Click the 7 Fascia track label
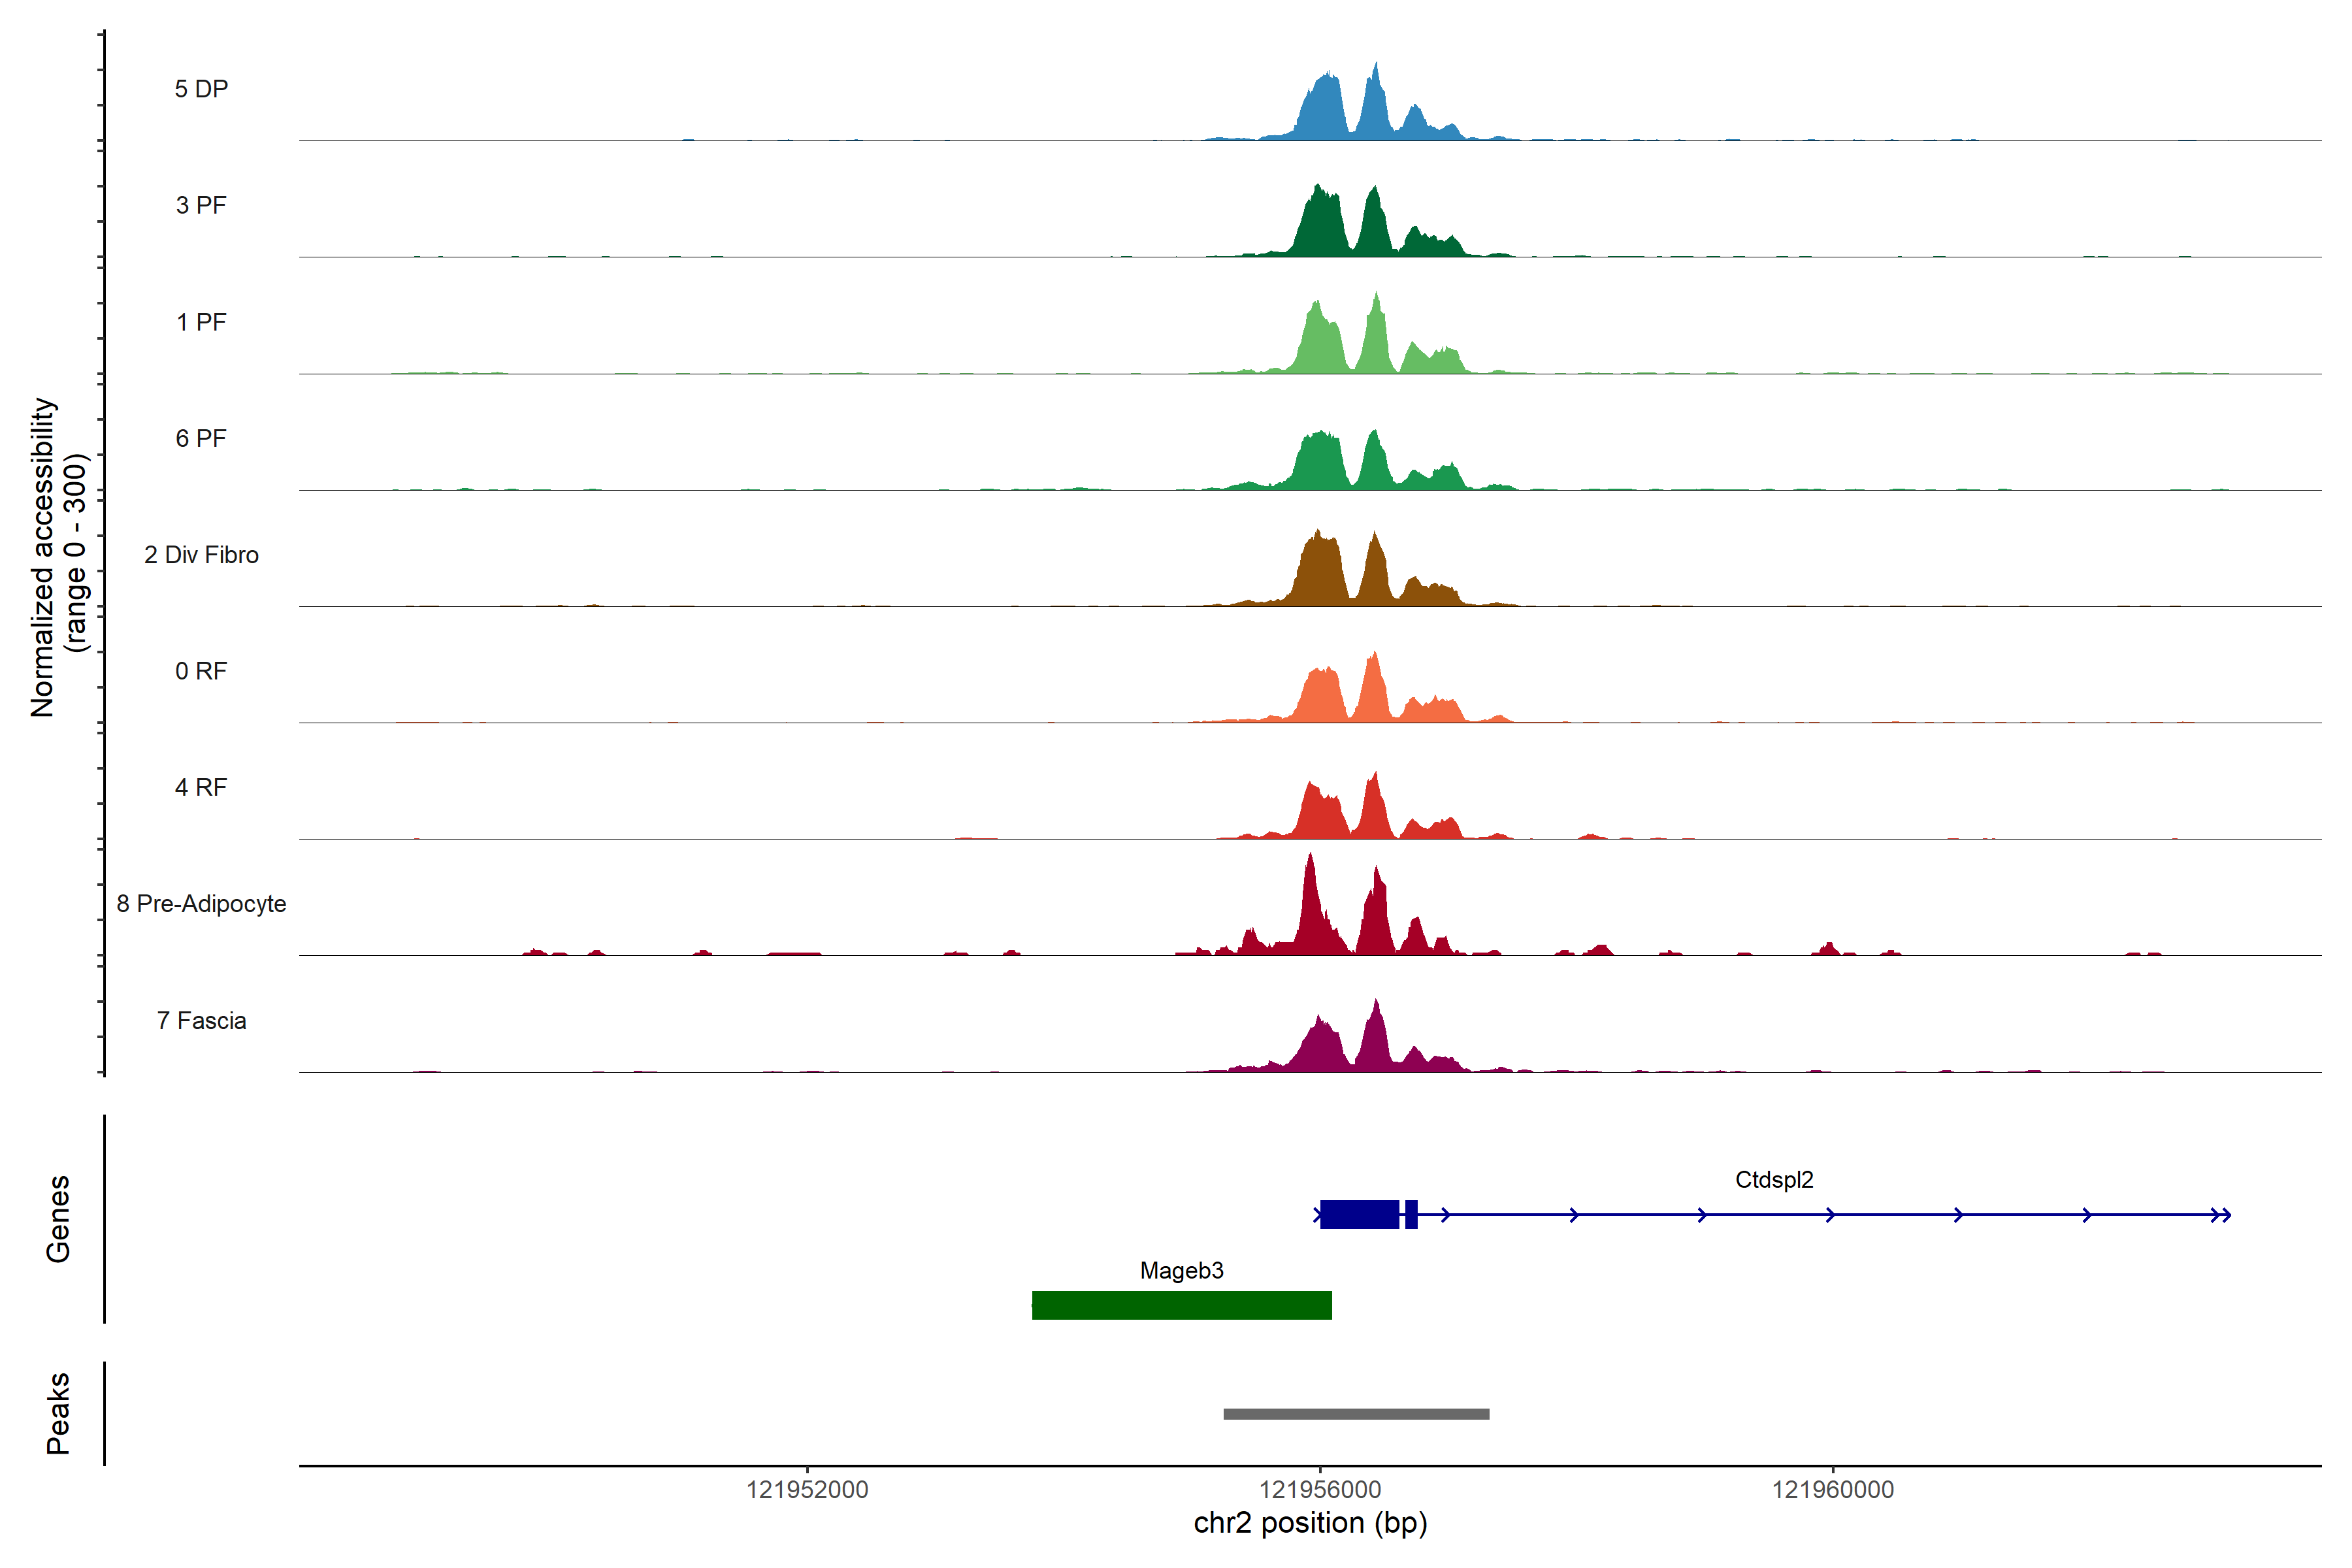The width and height of the screenshot is (2352, 1568). click(x=201, y=1020)
